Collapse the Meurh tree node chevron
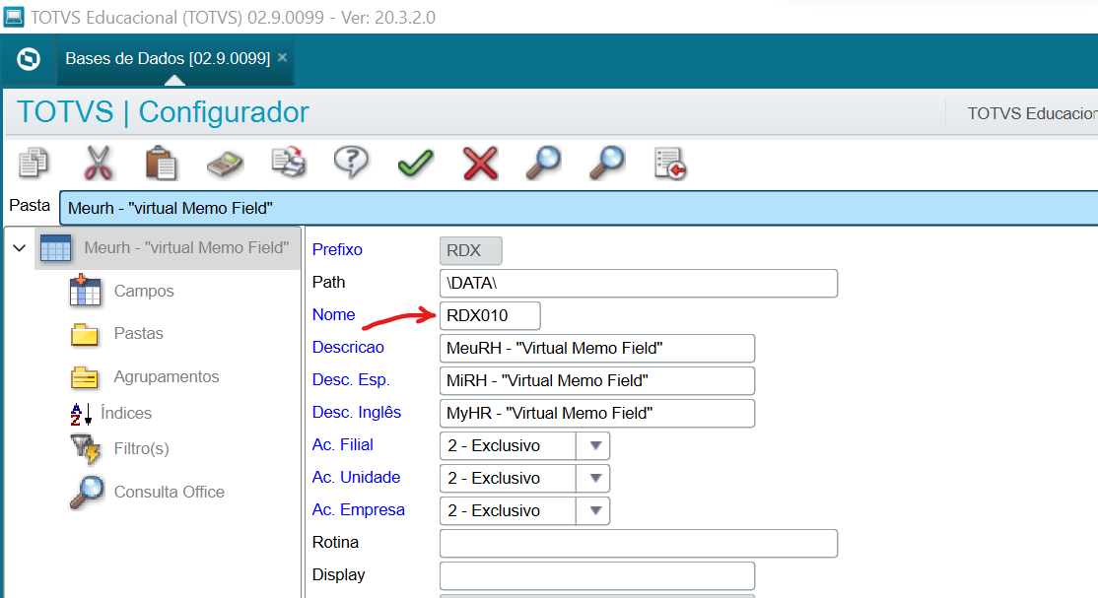Image resolution: width=1098 pixels, height=598 pixels. coord(20,248)
